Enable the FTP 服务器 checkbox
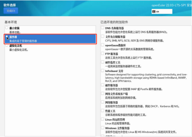192x137 pixels. coord(103,54)
